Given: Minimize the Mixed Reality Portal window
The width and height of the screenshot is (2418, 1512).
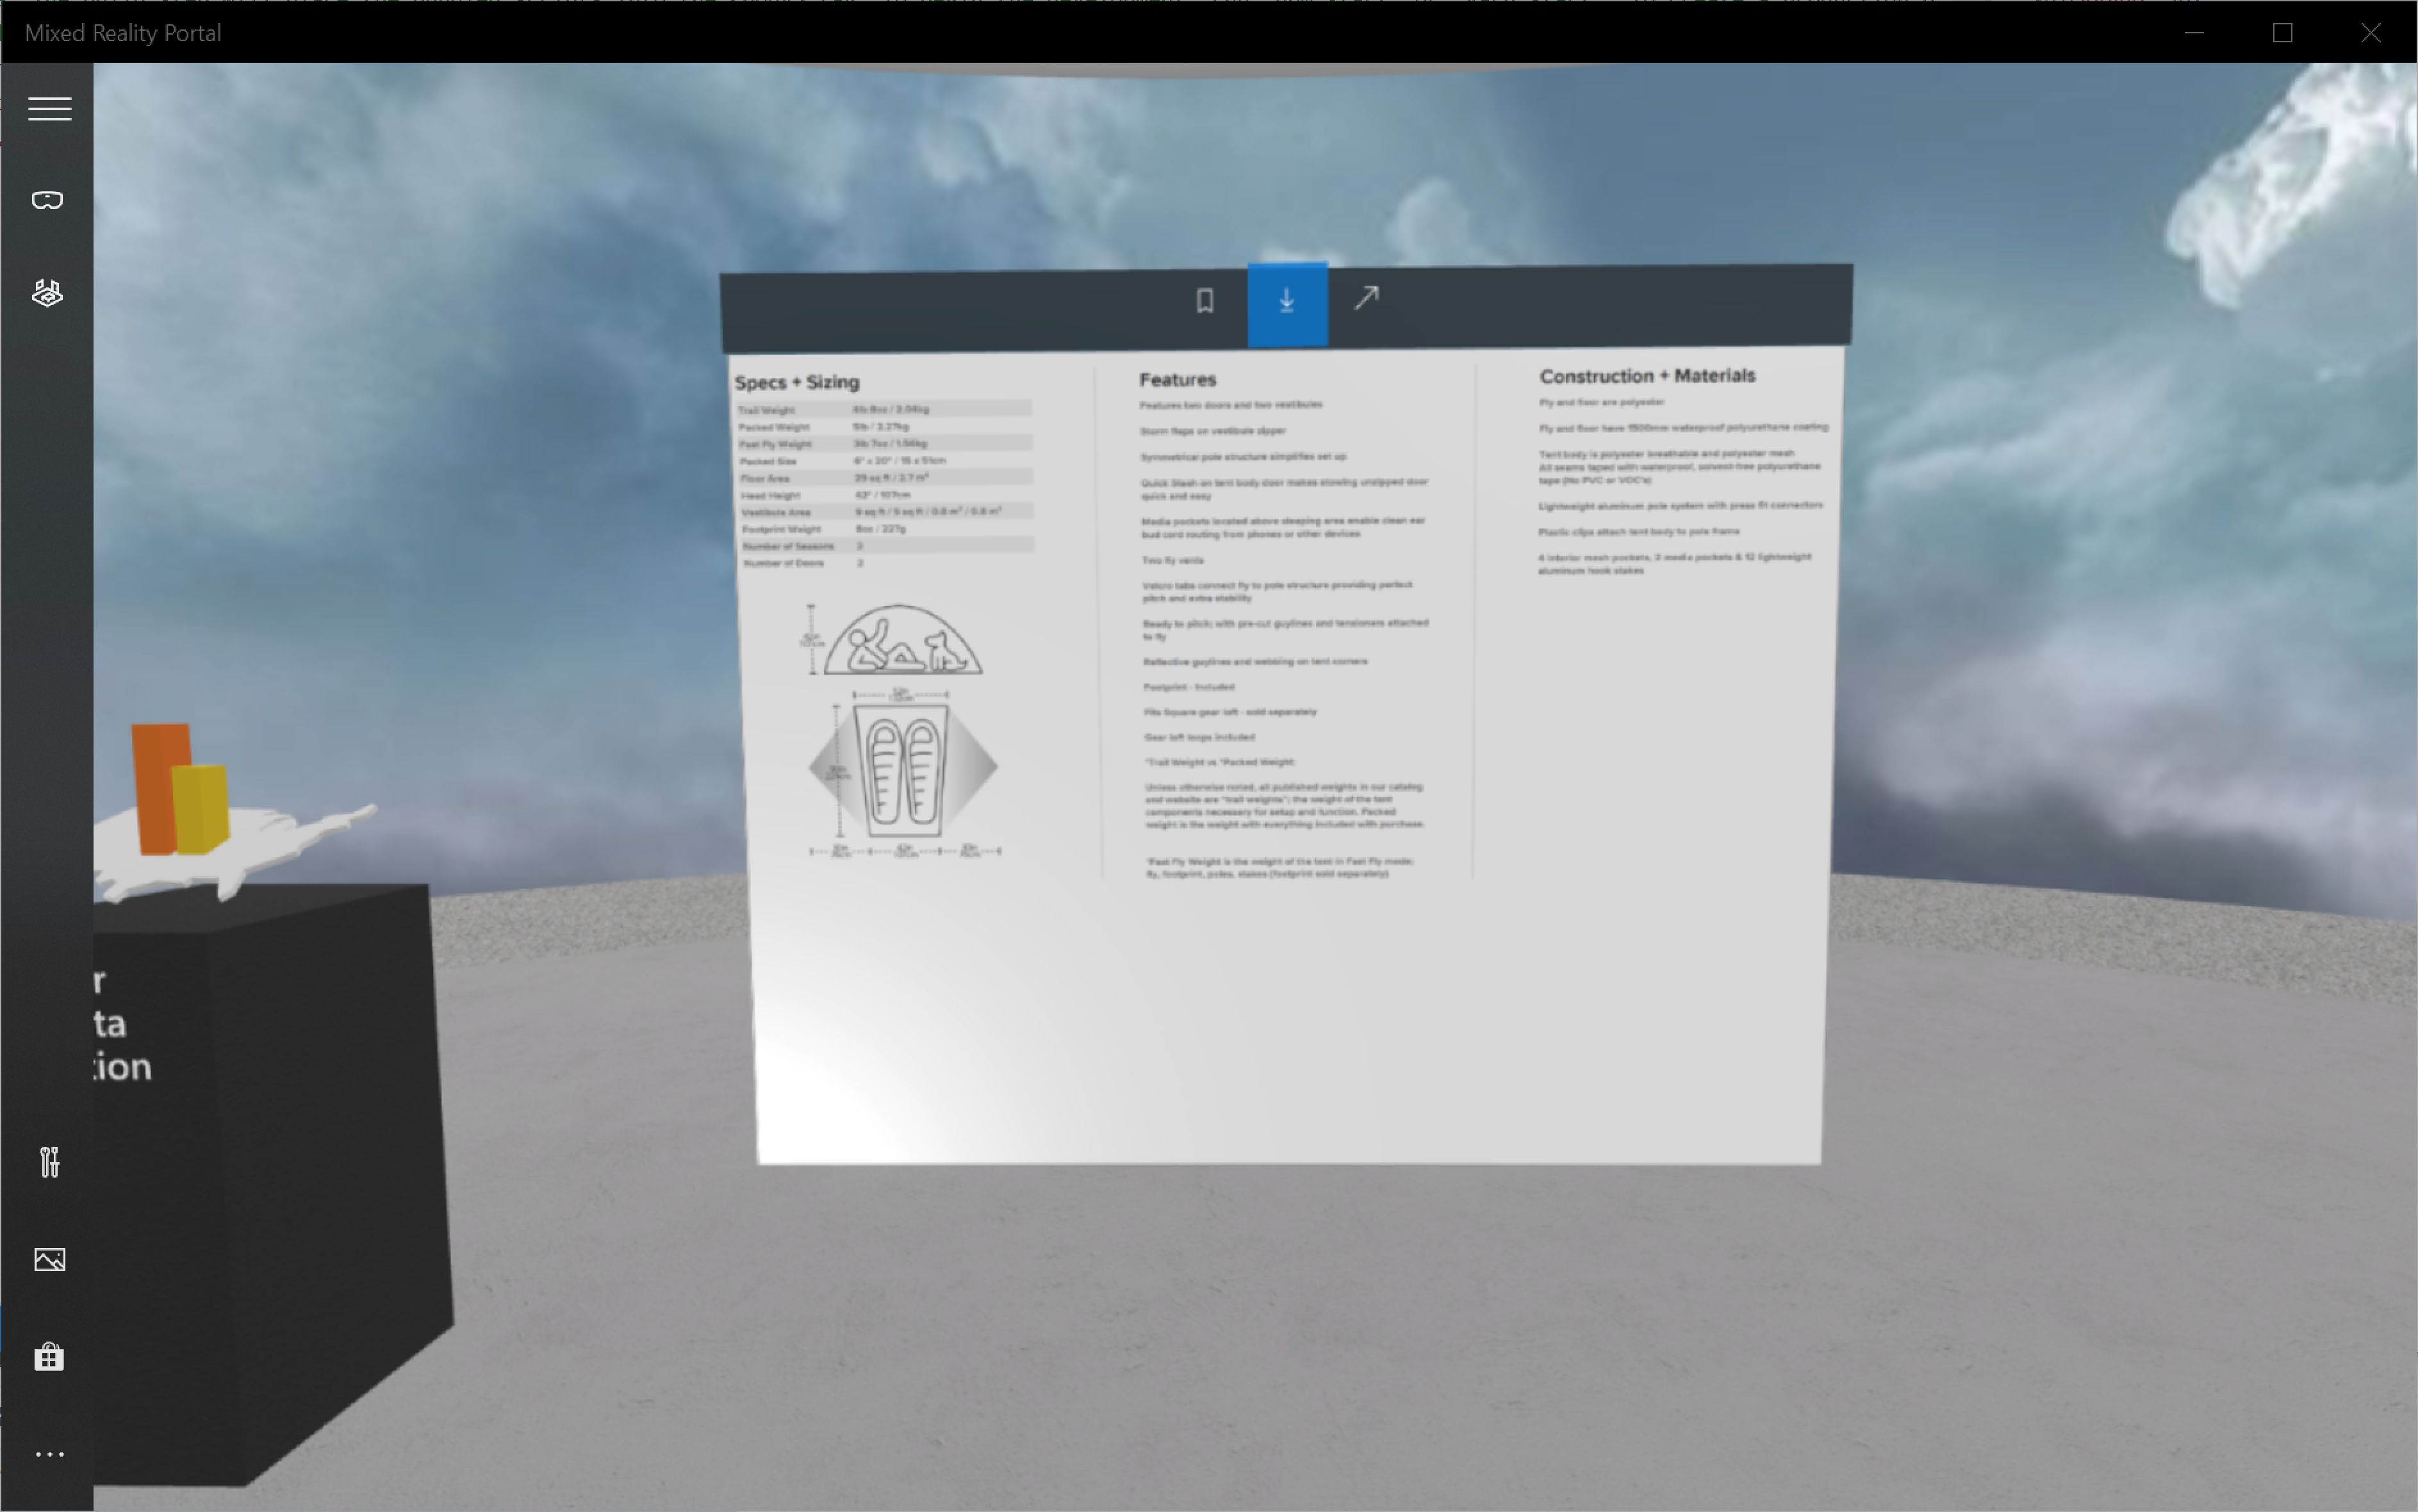Looking at the screenshot, I should click(2194, 33).
